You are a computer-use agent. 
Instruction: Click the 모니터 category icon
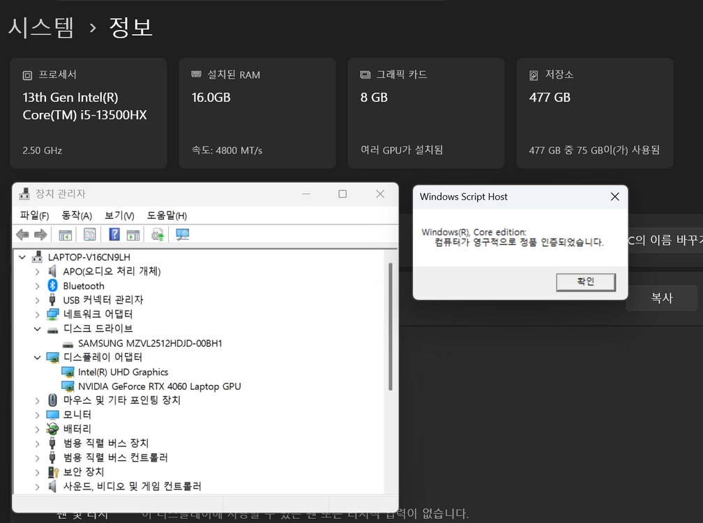[52, 414]
